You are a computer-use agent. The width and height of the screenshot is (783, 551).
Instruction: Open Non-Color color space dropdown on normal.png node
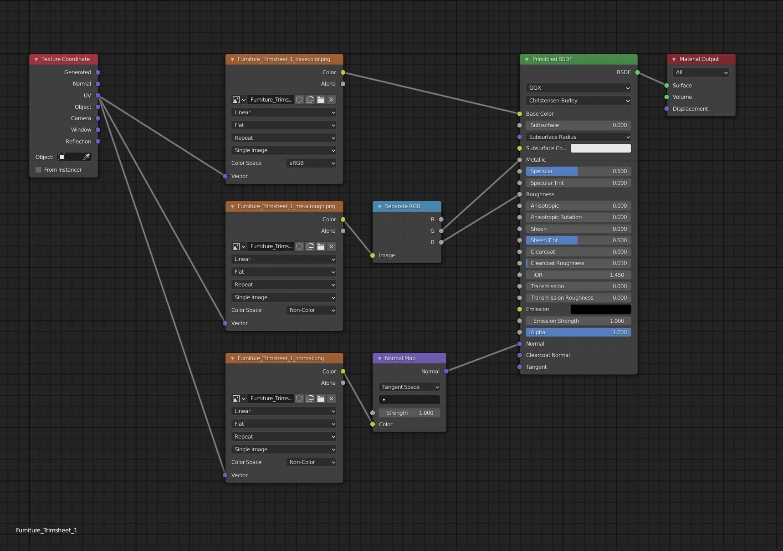[312, 462]
